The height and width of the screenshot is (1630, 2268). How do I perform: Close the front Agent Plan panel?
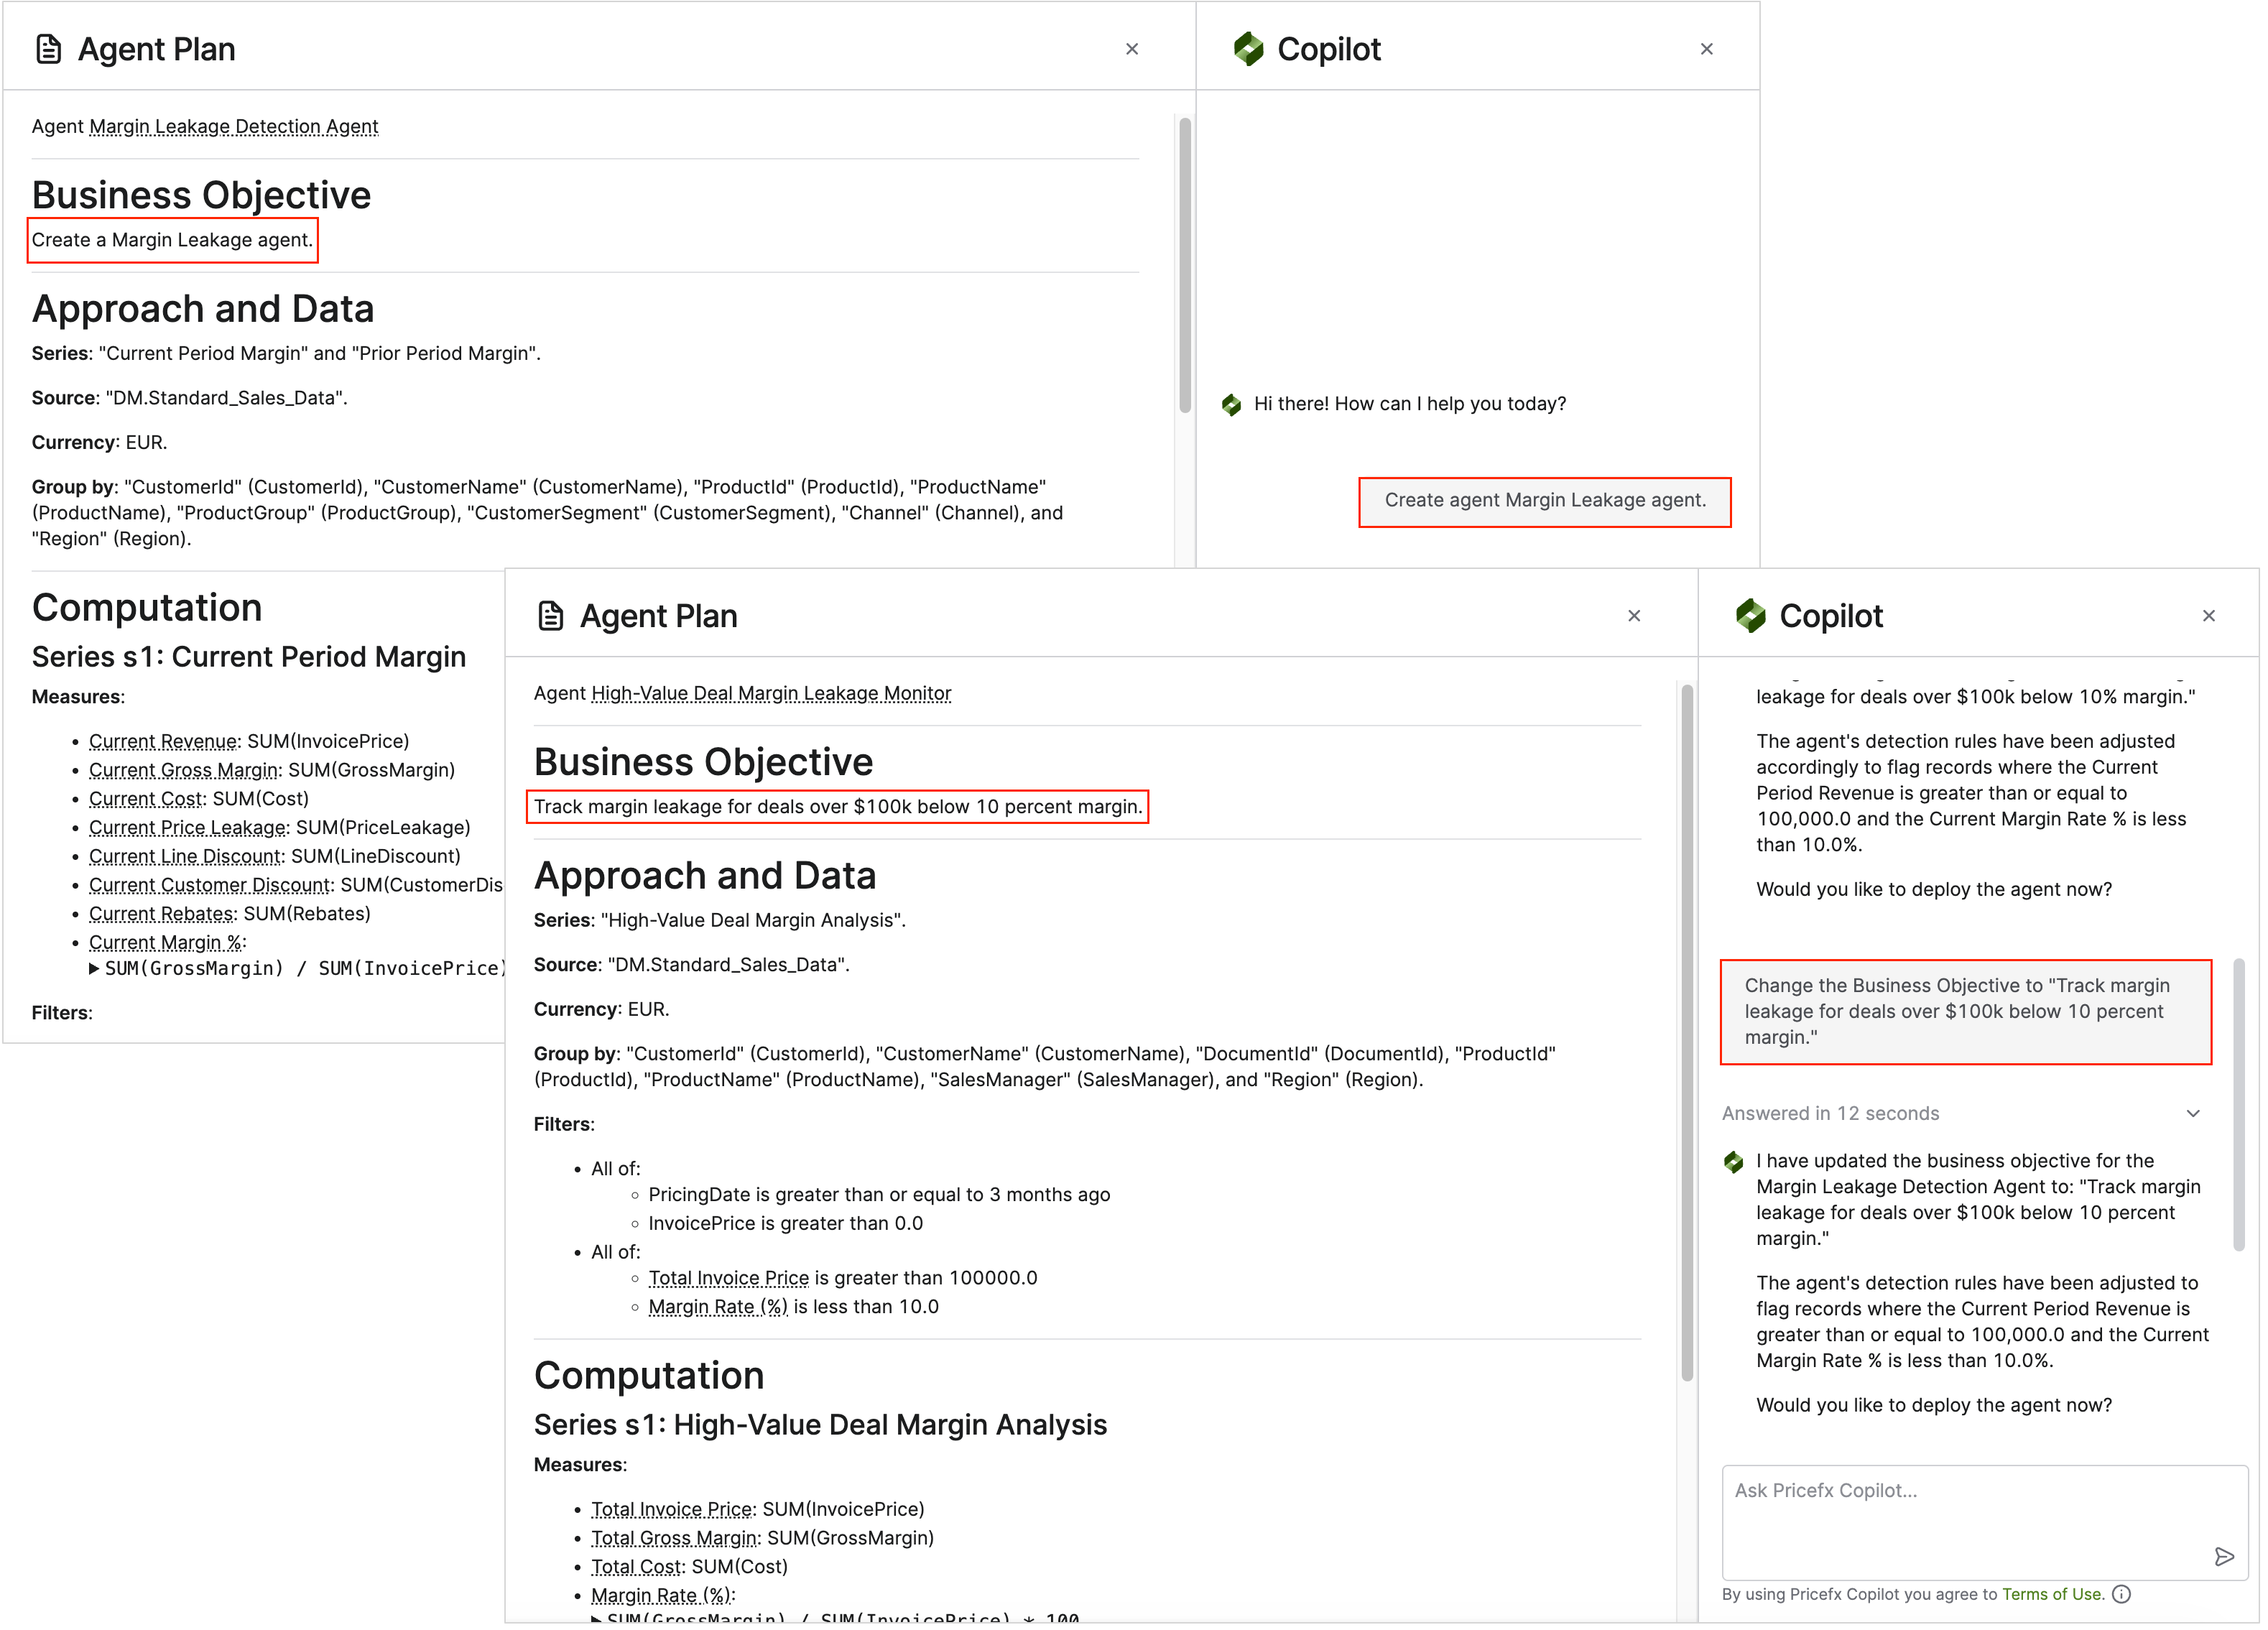click(1634, 616)
